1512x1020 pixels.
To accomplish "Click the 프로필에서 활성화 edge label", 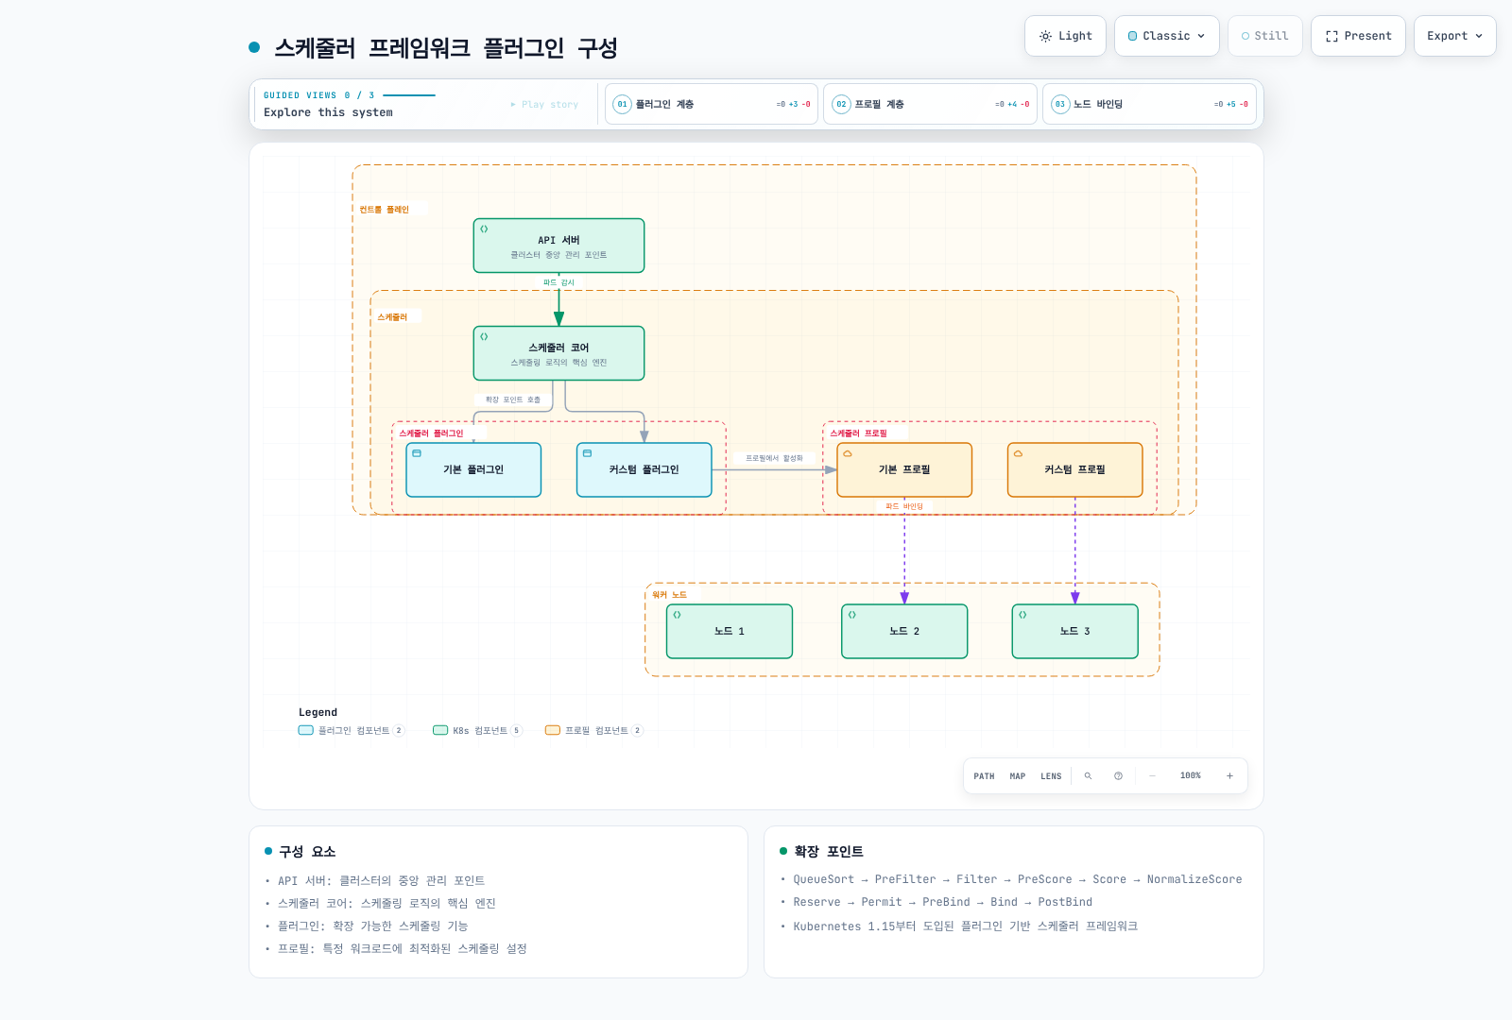I will coord(774,458).
